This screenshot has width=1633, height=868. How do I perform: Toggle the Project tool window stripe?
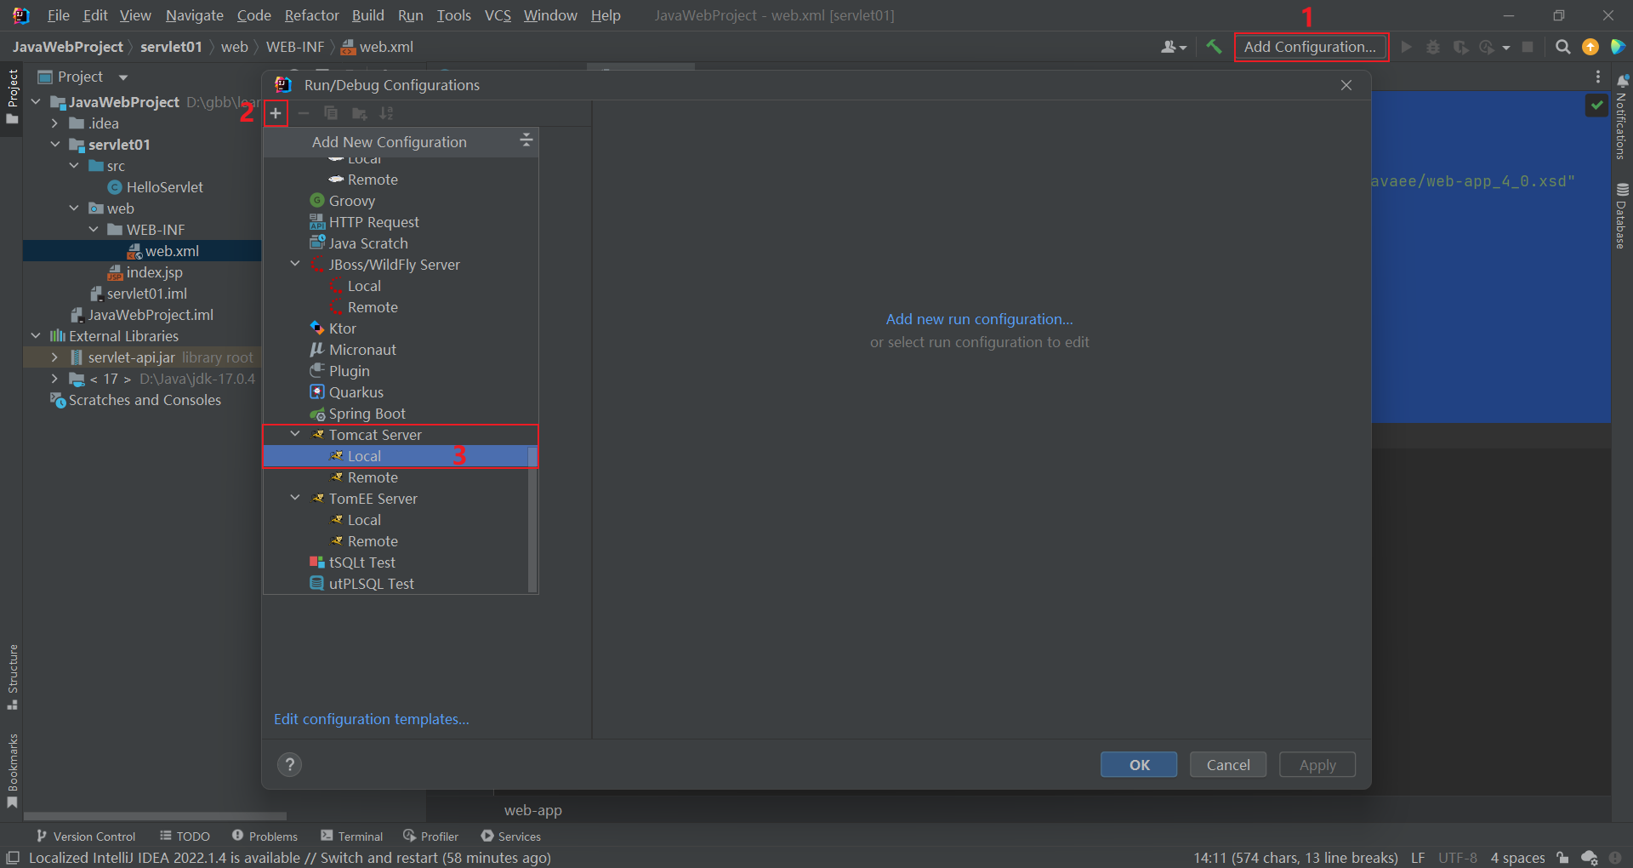(12, 95)
